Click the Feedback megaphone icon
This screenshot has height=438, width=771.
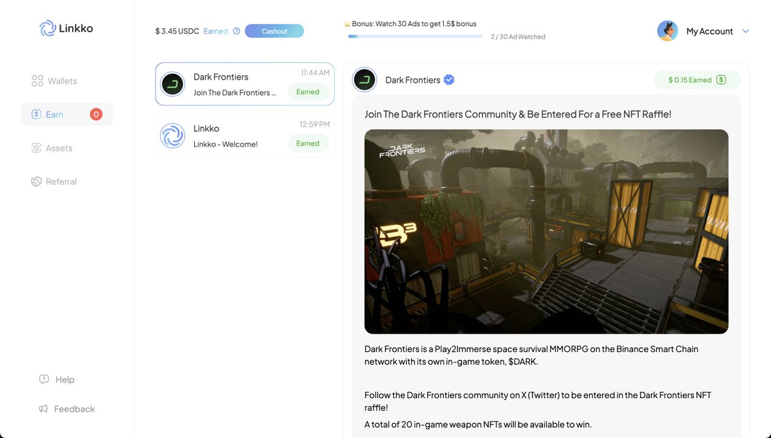point(43,409)
